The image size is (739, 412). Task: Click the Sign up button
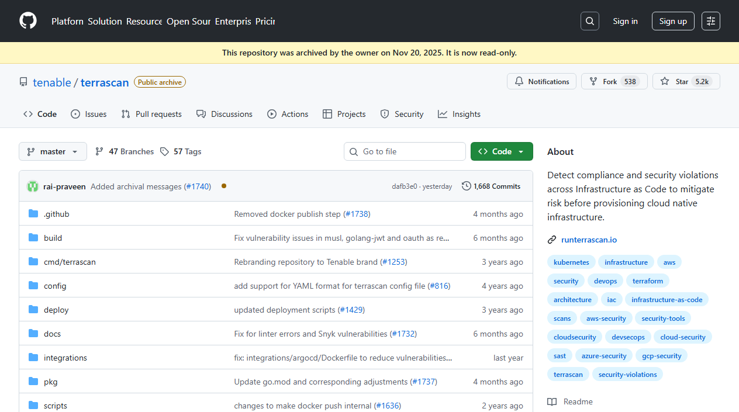[673, 21]
